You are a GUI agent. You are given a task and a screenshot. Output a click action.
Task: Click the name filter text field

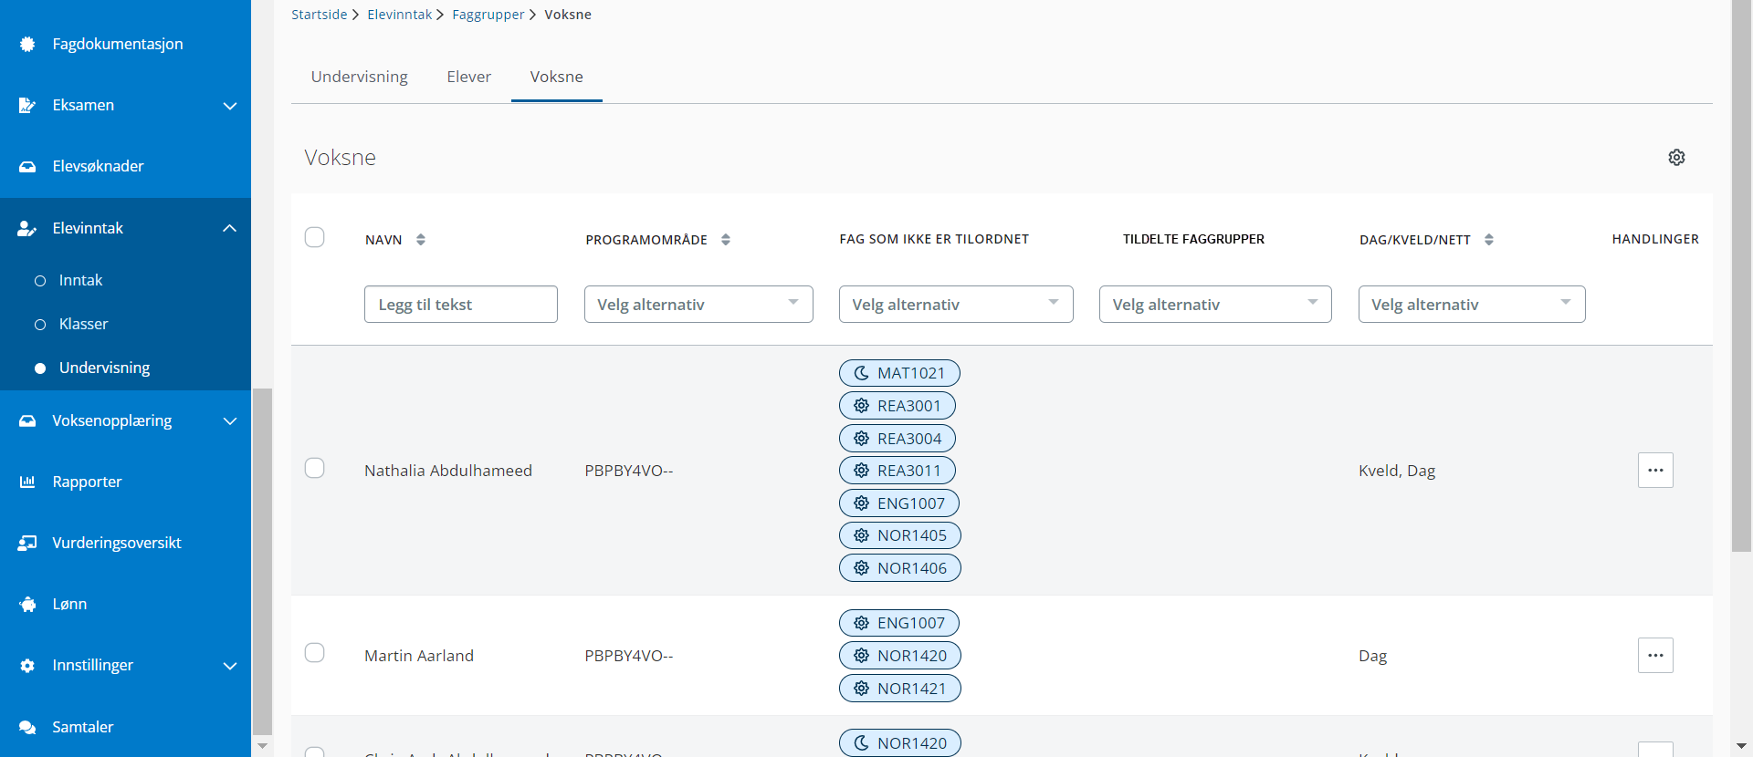(461, 304)
